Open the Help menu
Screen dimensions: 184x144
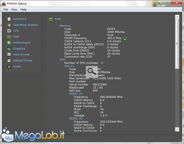[23, 10]
